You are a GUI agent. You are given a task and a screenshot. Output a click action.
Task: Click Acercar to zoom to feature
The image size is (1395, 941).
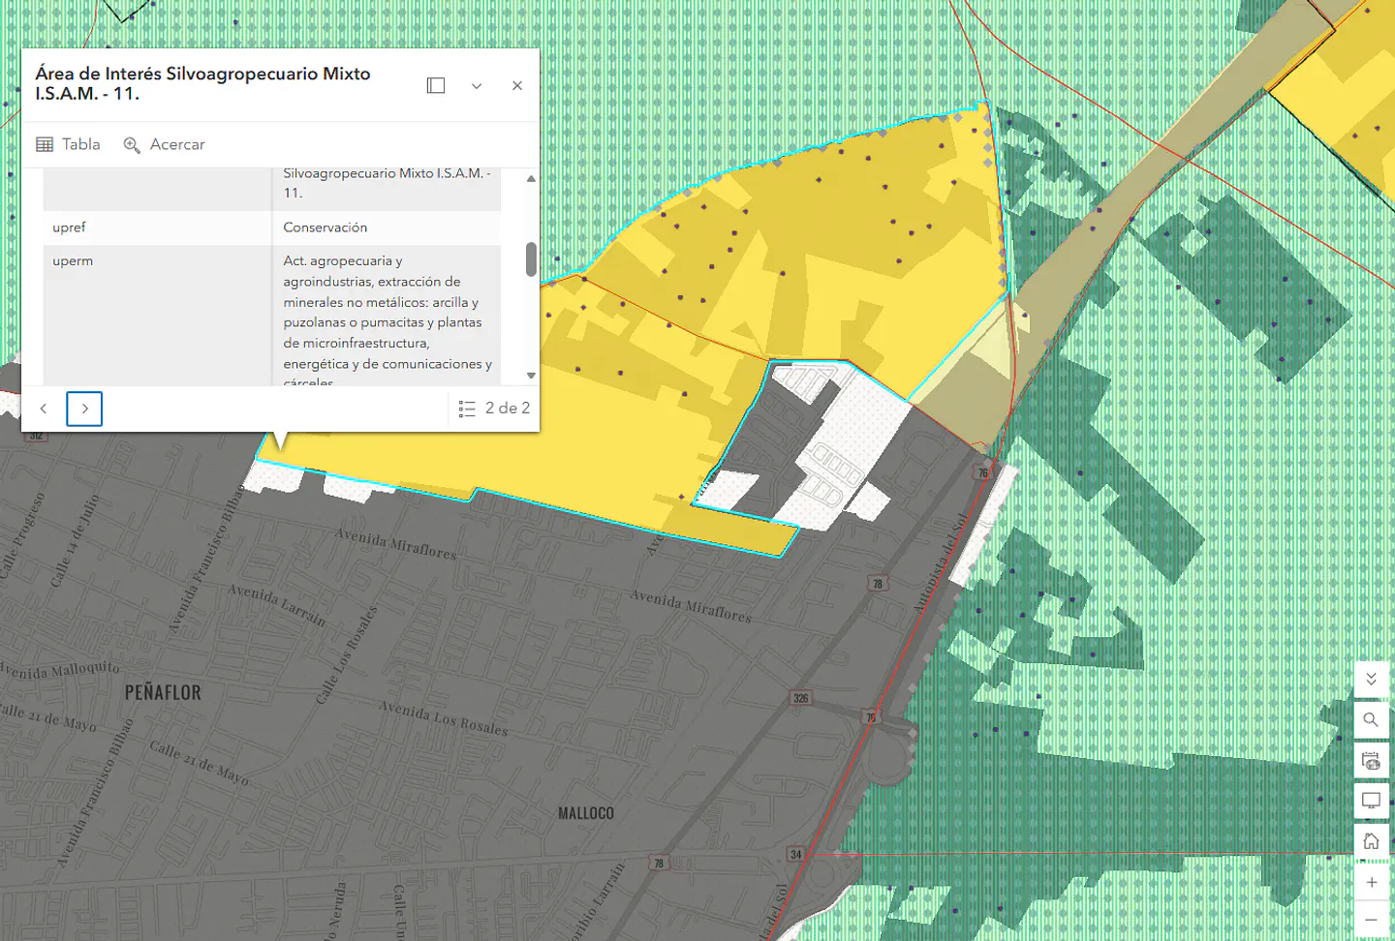click(164, 144)
